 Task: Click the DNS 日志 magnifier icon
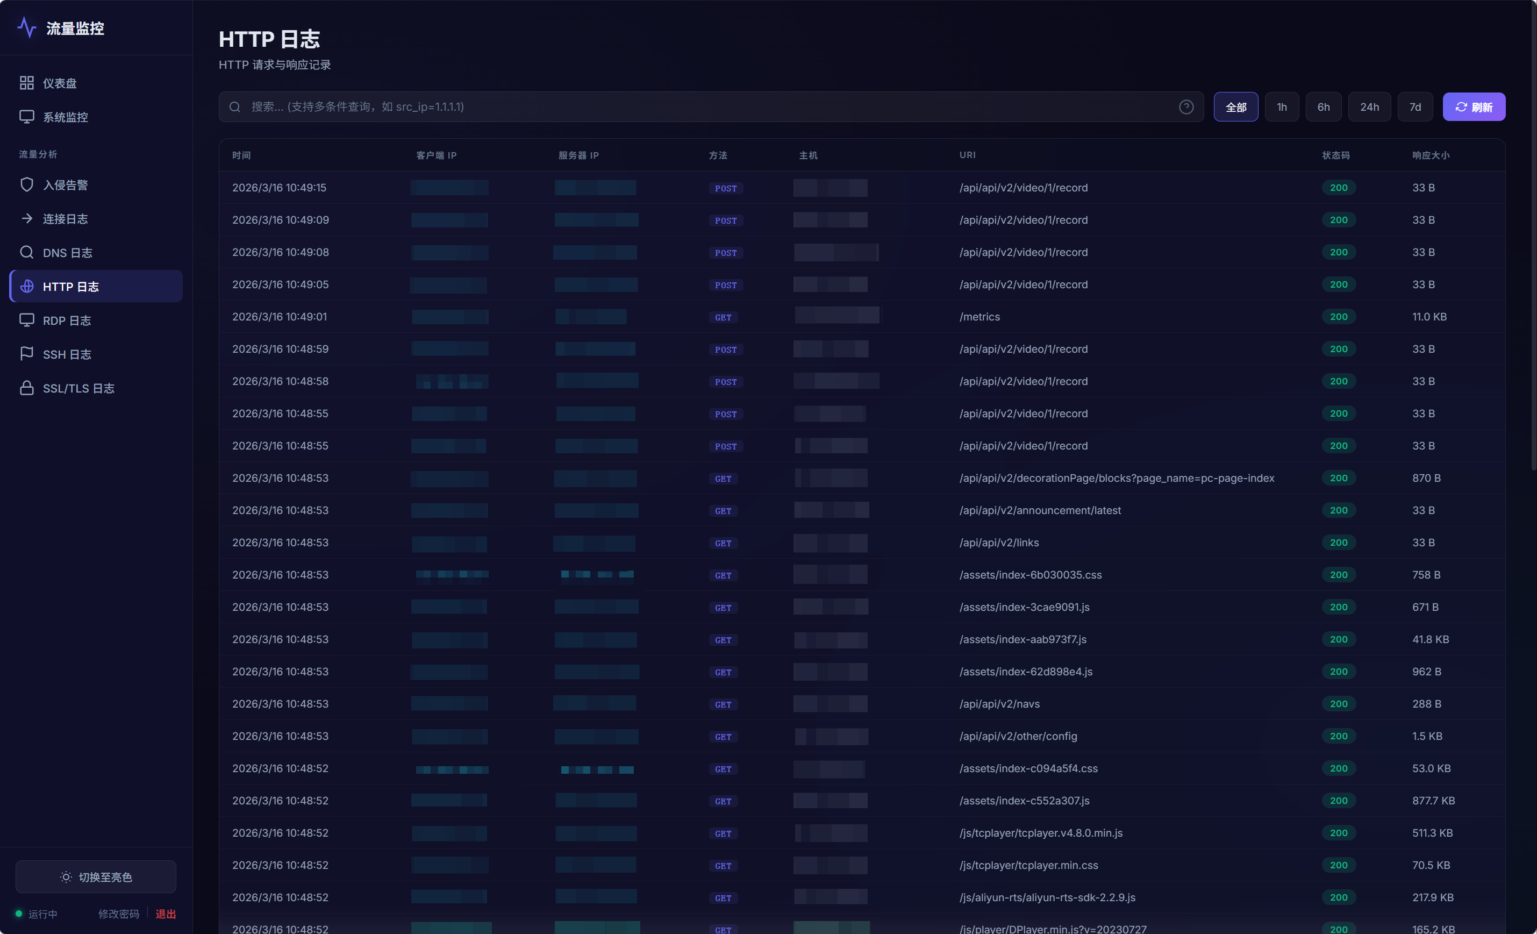point(27,252)
